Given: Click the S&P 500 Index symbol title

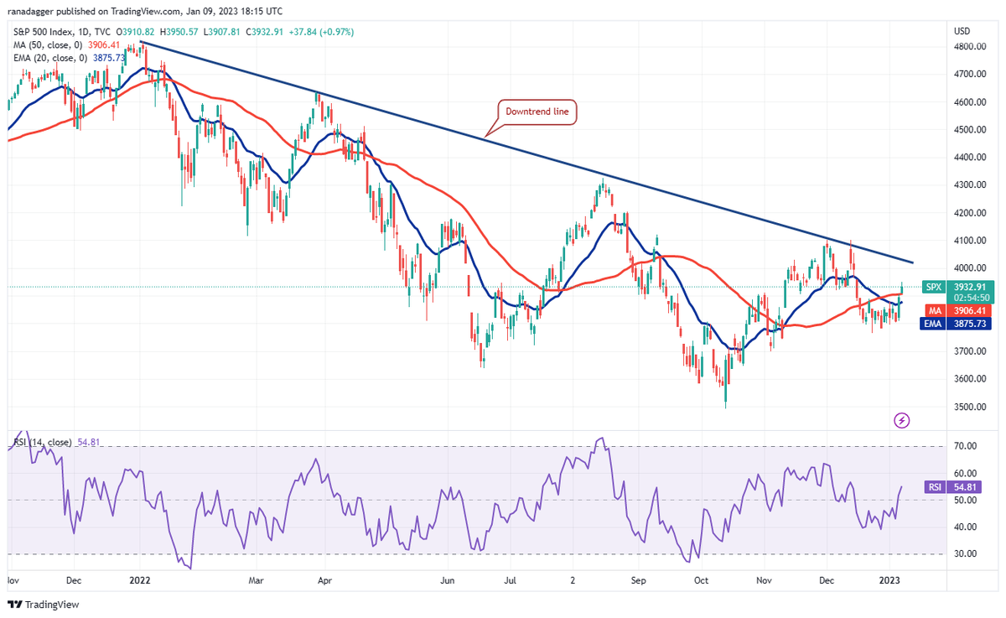Looking at the screenshot, I should [x=39, y=32].
